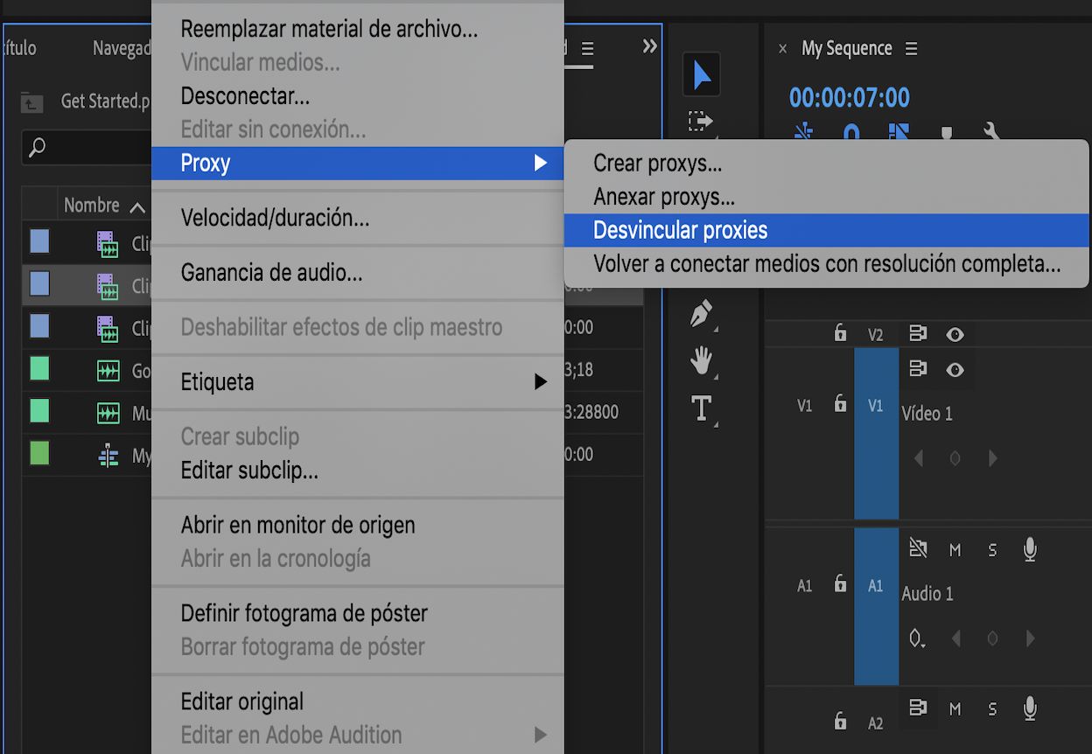The image size is (1092, 754).
Task: Toggle lock on the V1 track
Action: click(840, 404)
